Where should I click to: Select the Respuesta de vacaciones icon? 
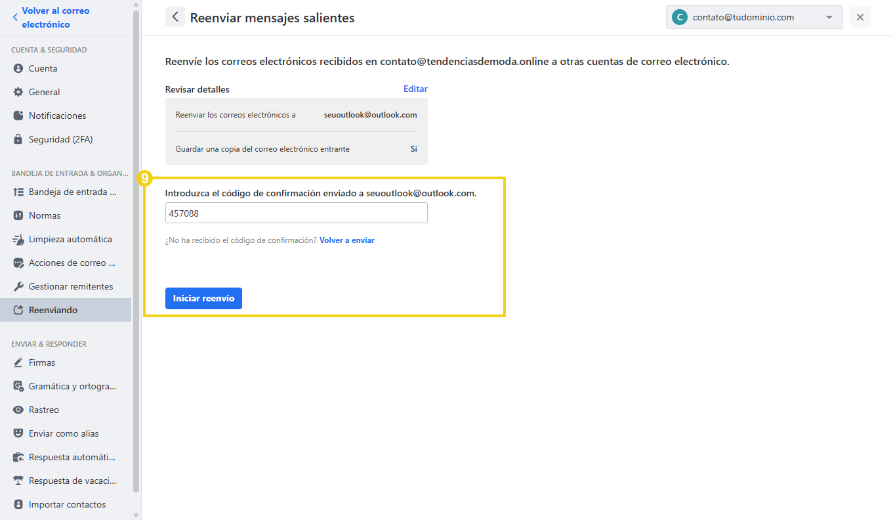(19, 481)
